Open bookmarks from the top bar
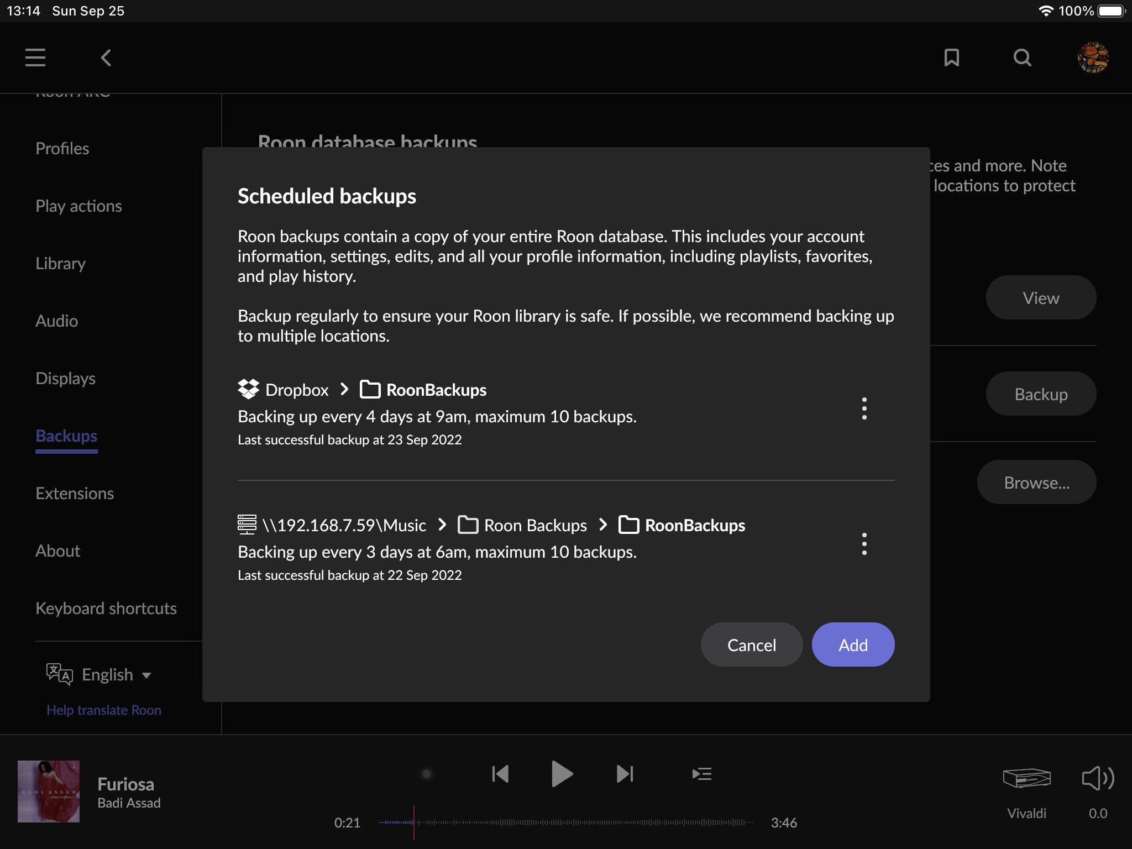The height and width of the screenshot is (849, 1132). tap(951, 57)
